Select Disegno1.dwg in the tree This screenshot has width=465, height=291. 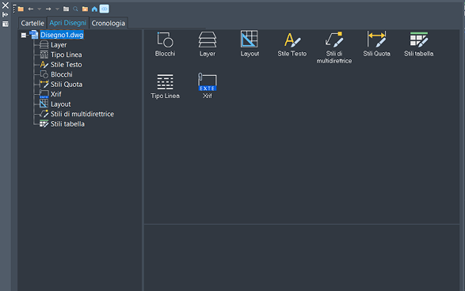[x=62, y=35]
